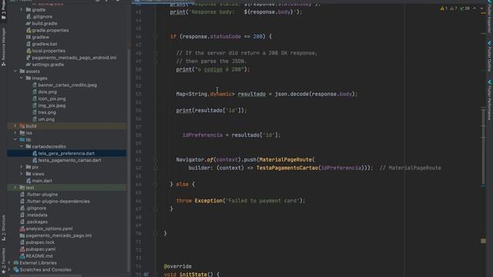Click the throw Exception statement
The height and width of the screenshot is (277, 493).
click(240, 200)
